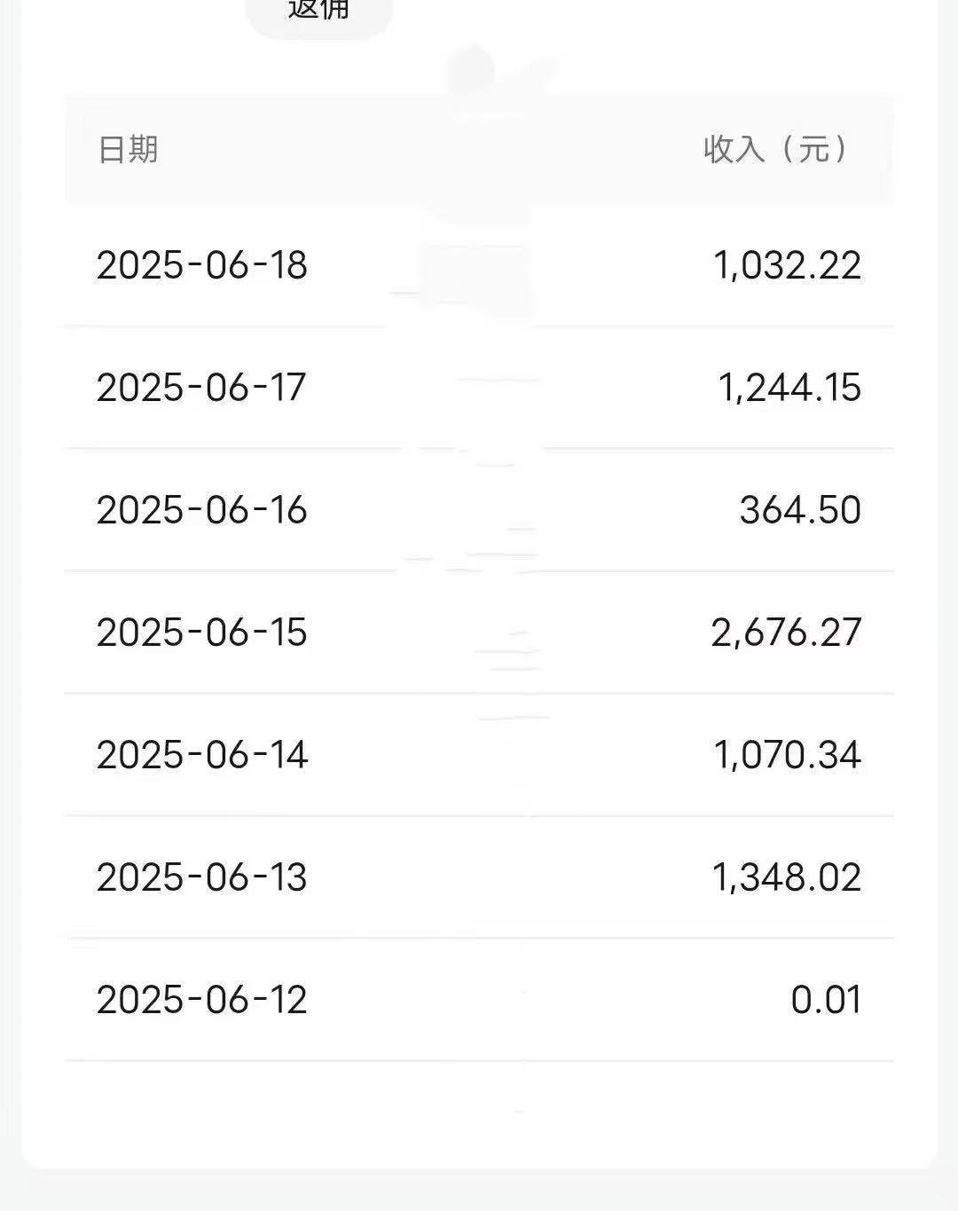
Task: Open the 2025-06-18 income row
Action: tap(479, 265)
